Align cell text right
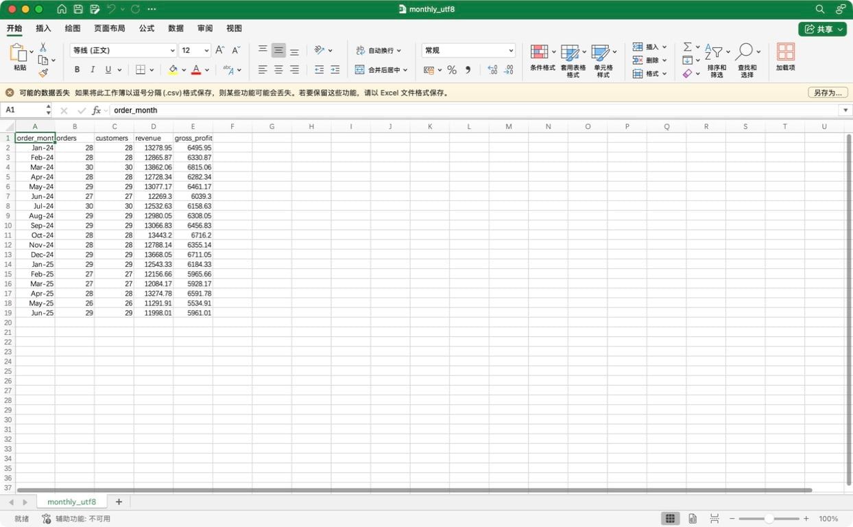Image resolution: width=853 pixels, height=527 pixels. click(294, 69)
